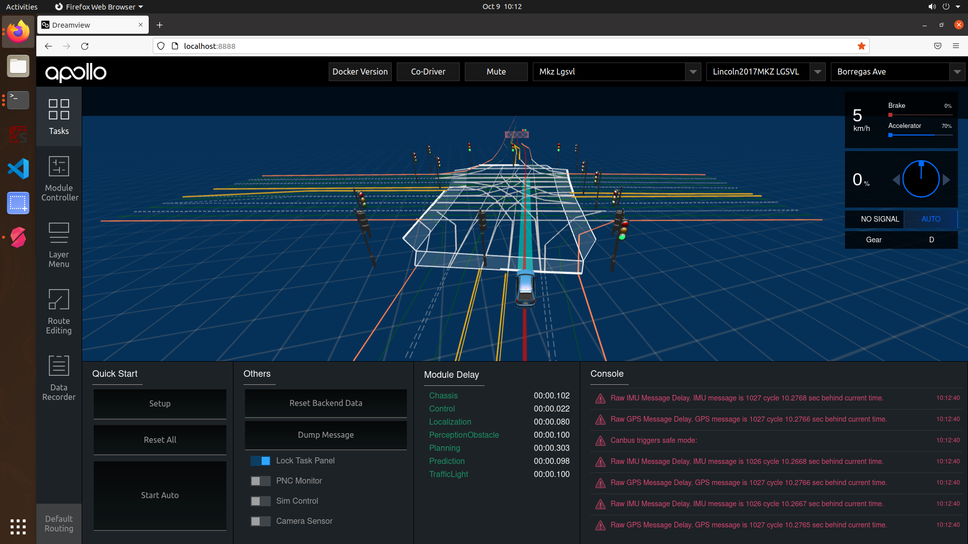The width and height of the screenshot is (968, 544).
Task: Expand the Borregas Ave map dropdown
Action: [x=957, y=72]
